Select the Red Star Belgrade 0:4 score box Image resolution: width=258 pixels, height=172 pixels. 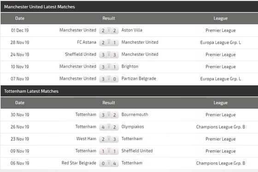109,163
